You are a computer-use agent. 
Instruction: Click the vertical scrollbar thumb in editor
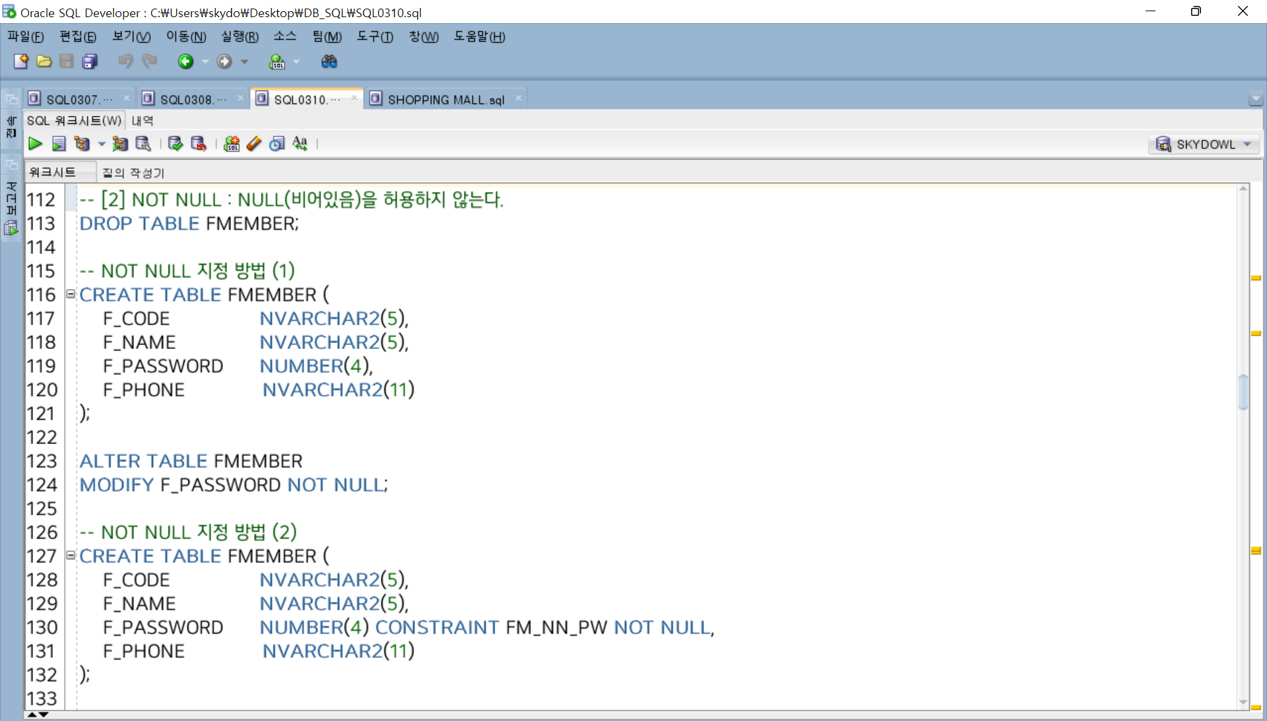tap(1243, 392)
